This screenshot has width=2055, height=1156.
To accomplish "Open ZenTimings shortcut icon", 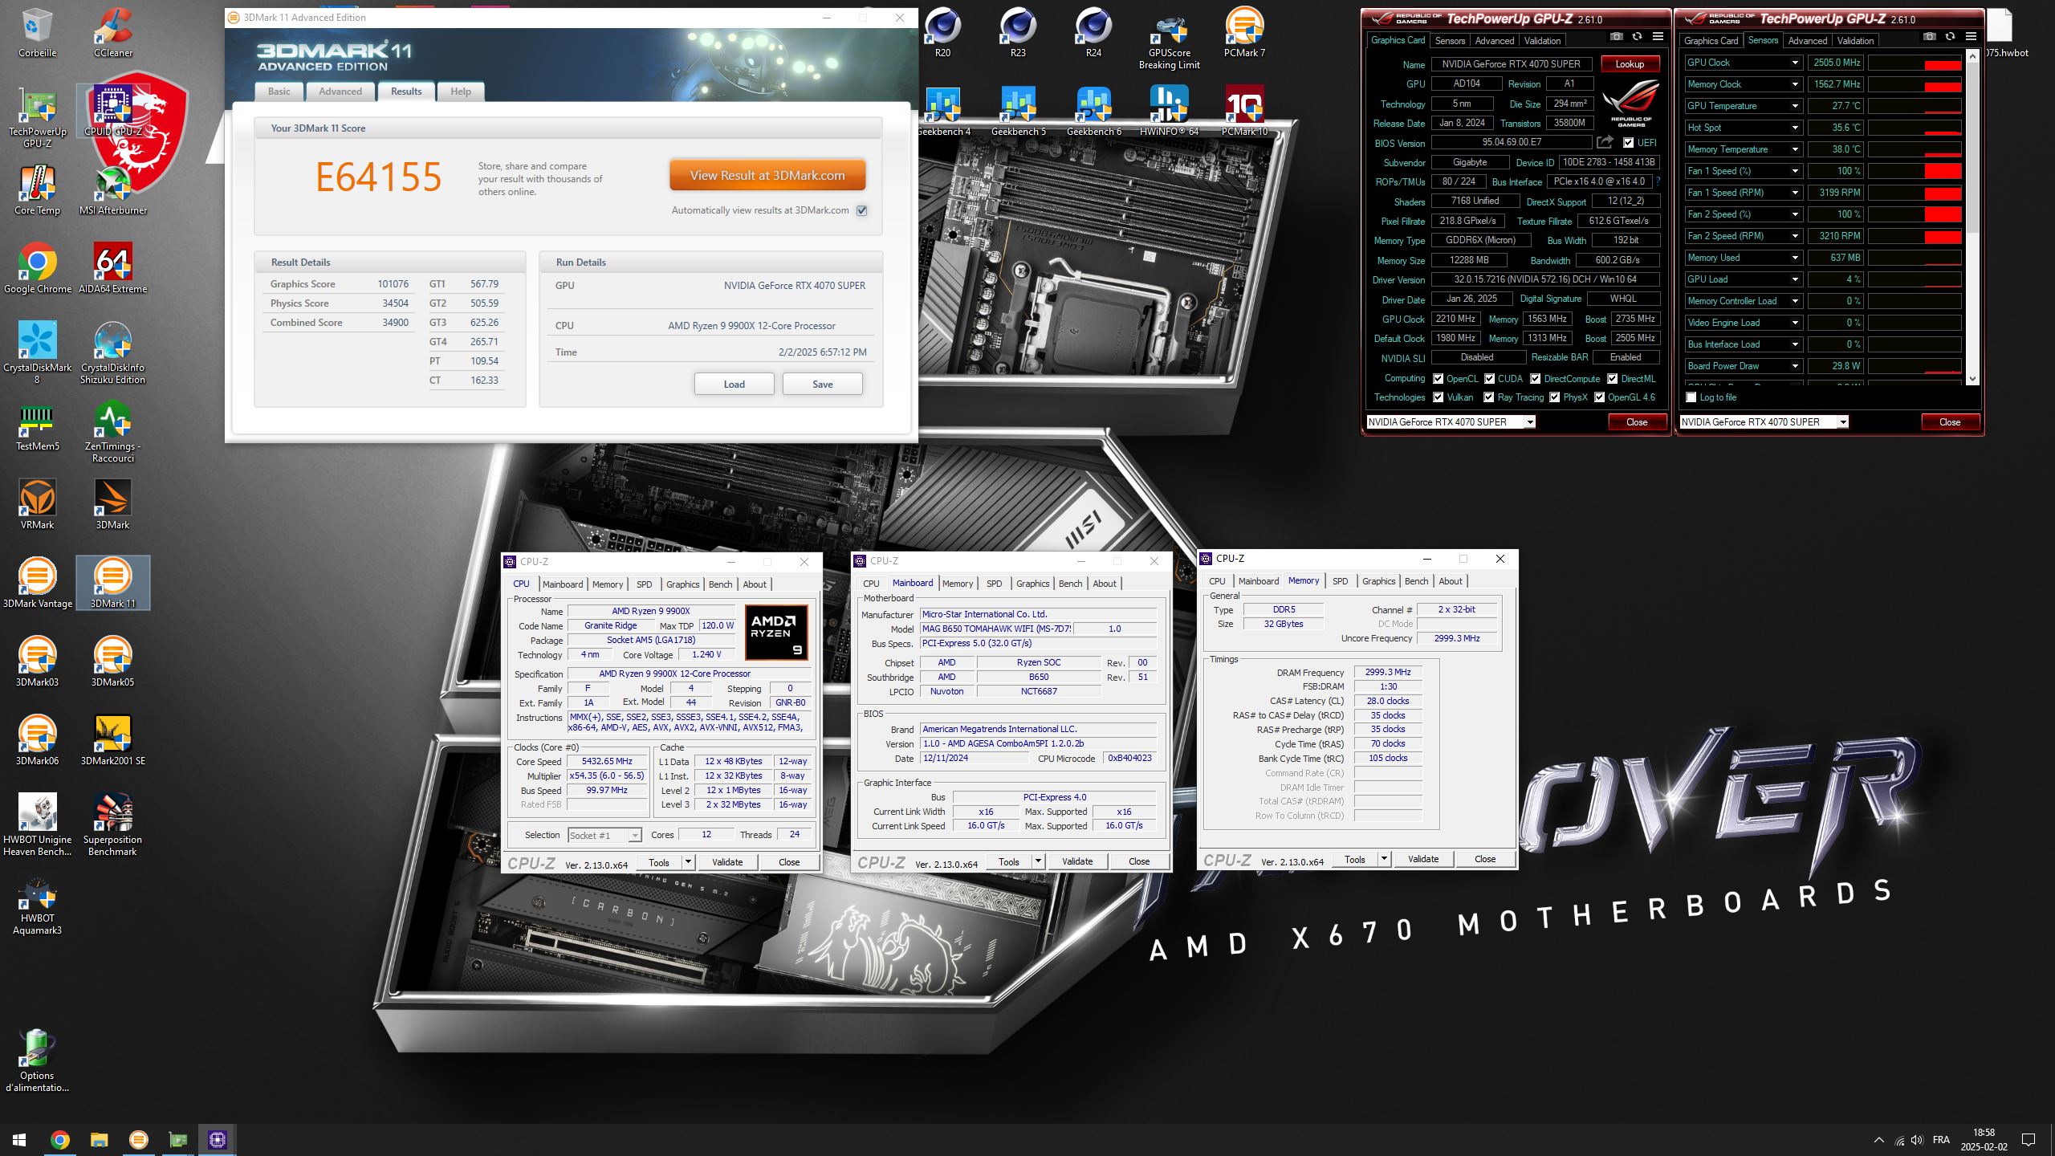I will [112, 432].
